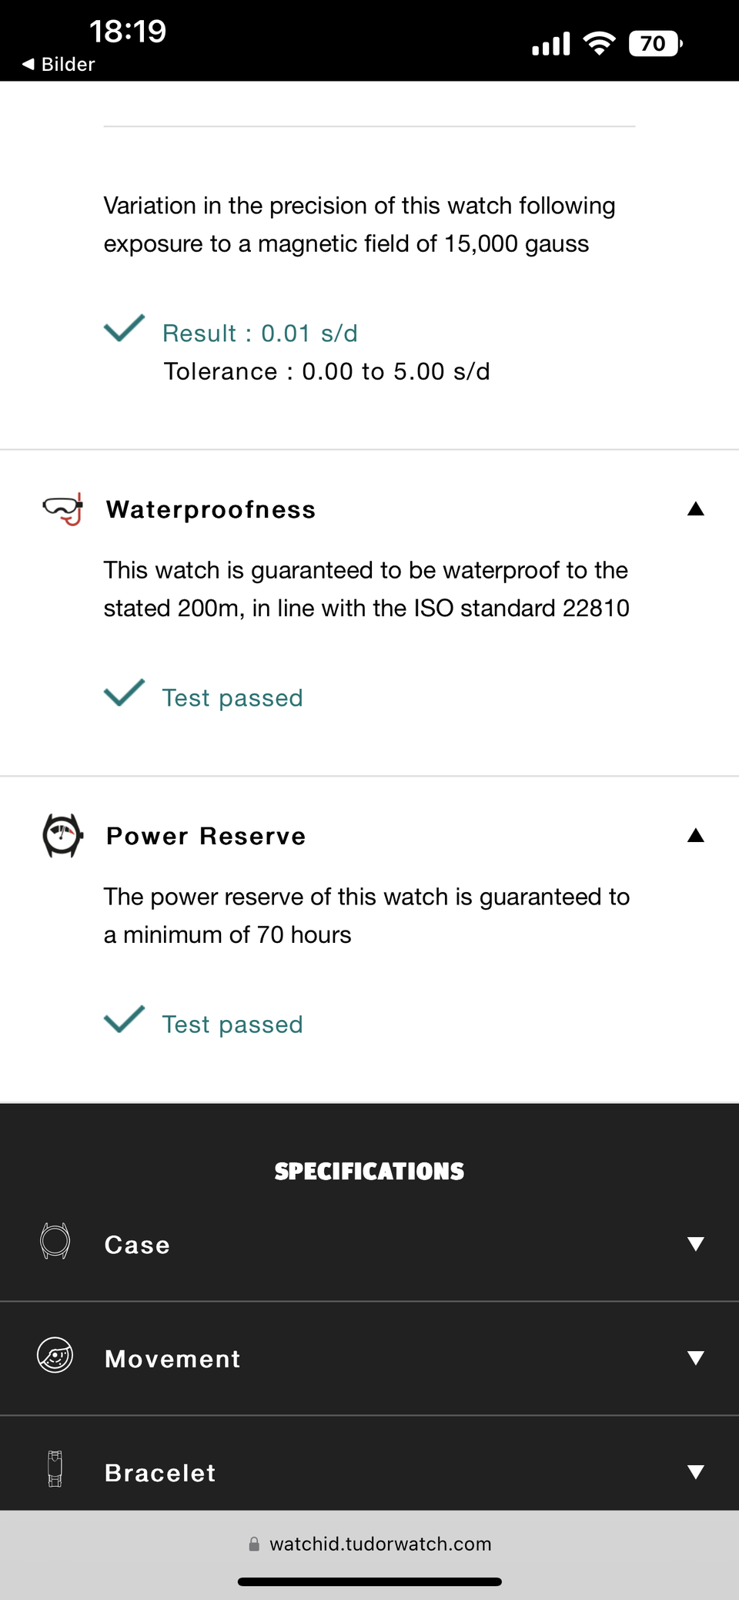Click the Movement mechanism icon
The width and height of the screenshot is (739, 1600).
click(55, 1355)
